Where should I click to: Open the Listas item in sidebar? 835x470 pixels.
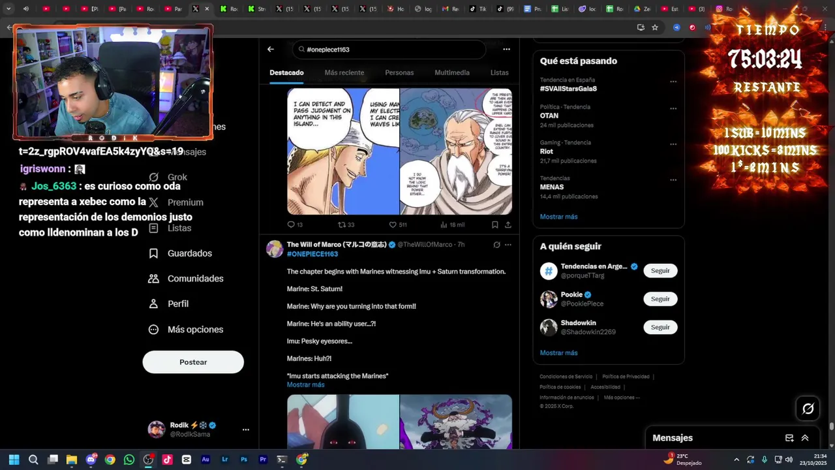(170, 228)
